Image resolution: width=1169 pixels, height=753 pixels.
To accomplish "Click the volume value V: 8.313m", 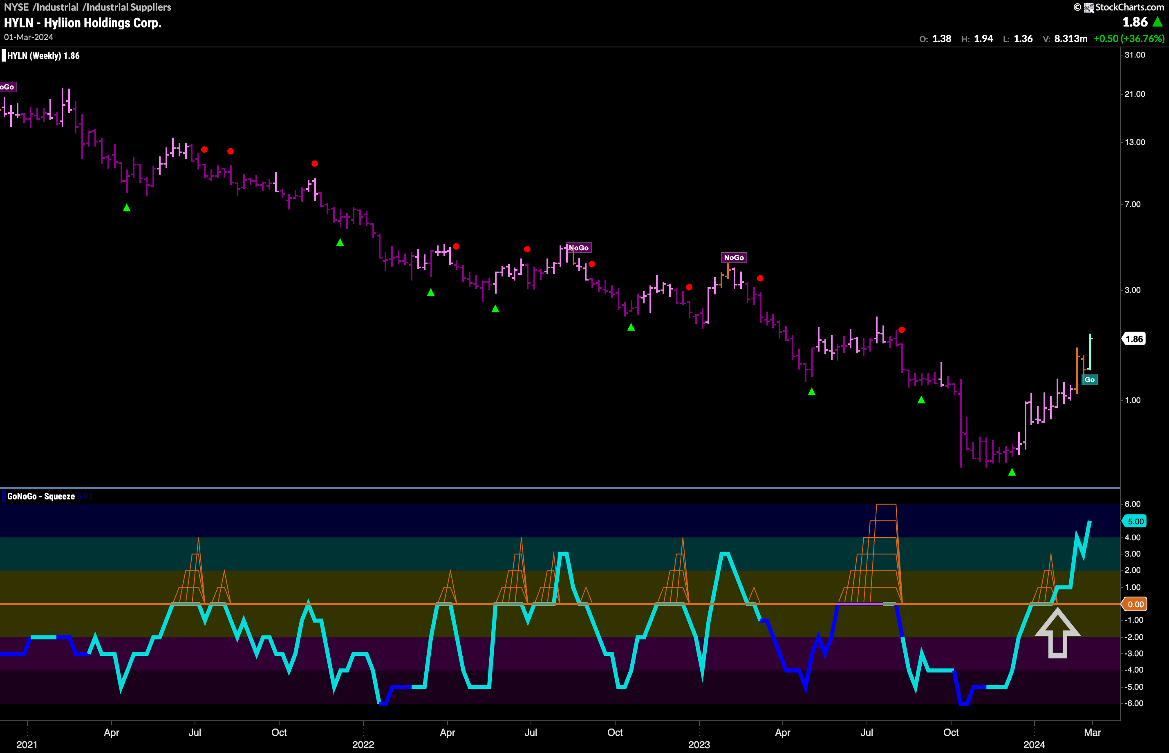I will tap(1065, 39).
